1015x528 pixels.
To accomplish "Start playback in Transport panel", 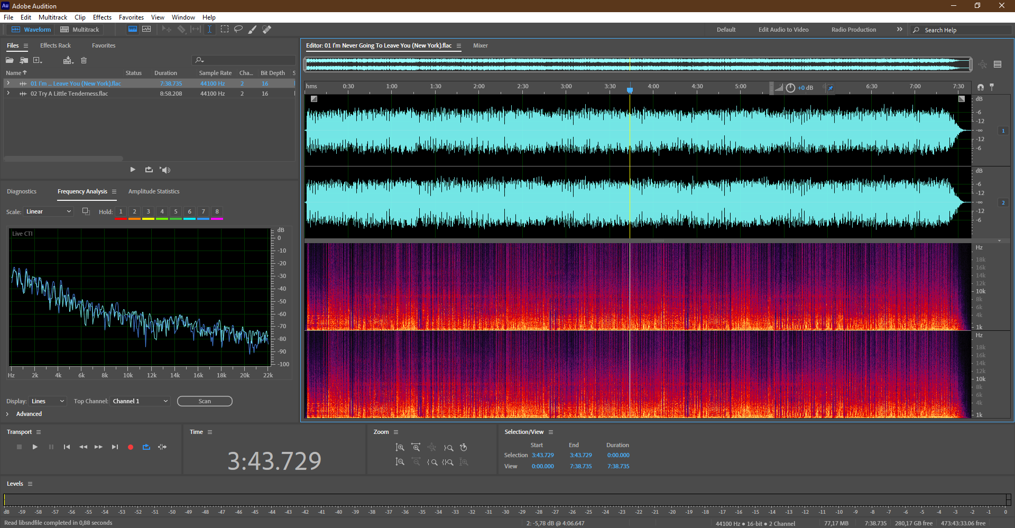I will coord(35,447).
